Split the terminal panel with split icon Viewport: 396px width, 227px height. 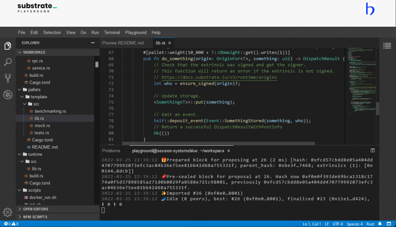tap(373, 151)
